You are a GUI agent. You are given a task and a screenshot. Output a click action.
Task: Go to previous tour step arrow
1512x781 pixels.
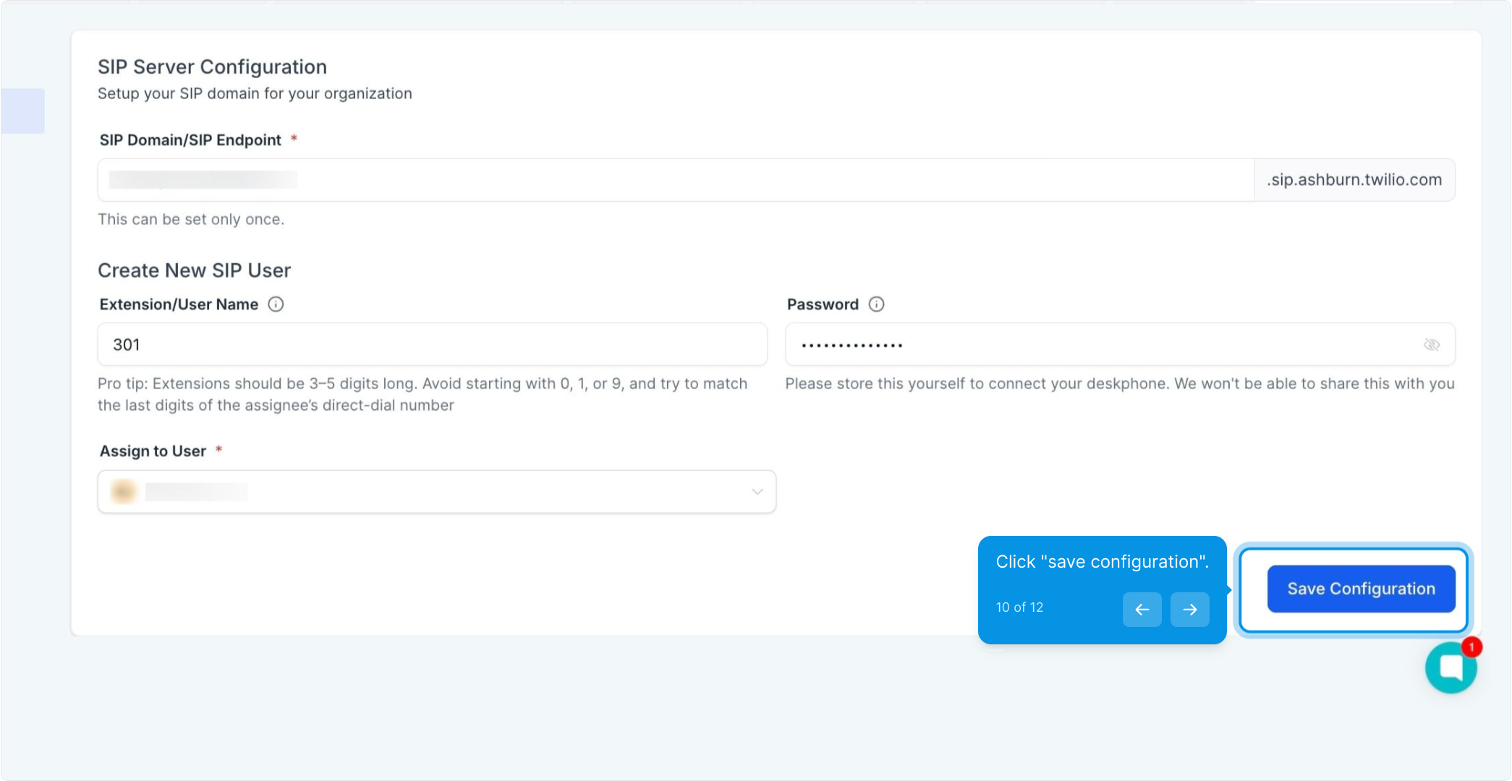coord(1142,610)
